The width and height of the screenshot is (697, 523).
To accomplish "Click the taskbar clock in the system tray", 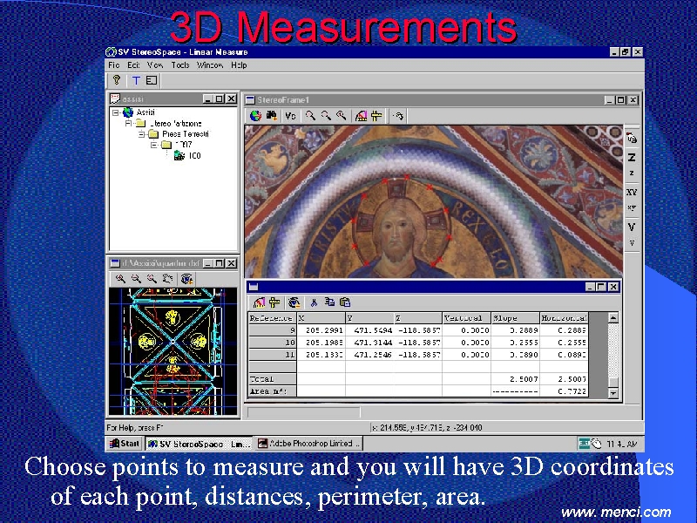I will tap(622, 444).
